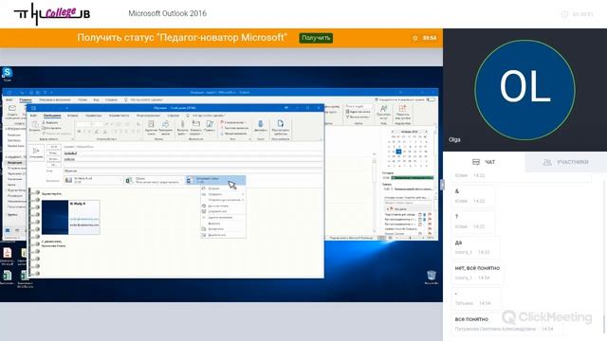The width and height of the screenshot is (607, 341).
Task: Click the chat message 'все понятно' at bottom
Action: coord(471,319)
